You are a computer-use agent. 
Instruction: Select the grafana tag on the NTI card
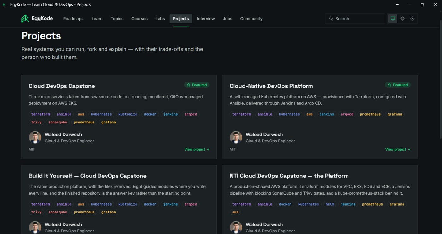(x=397, y=204)
